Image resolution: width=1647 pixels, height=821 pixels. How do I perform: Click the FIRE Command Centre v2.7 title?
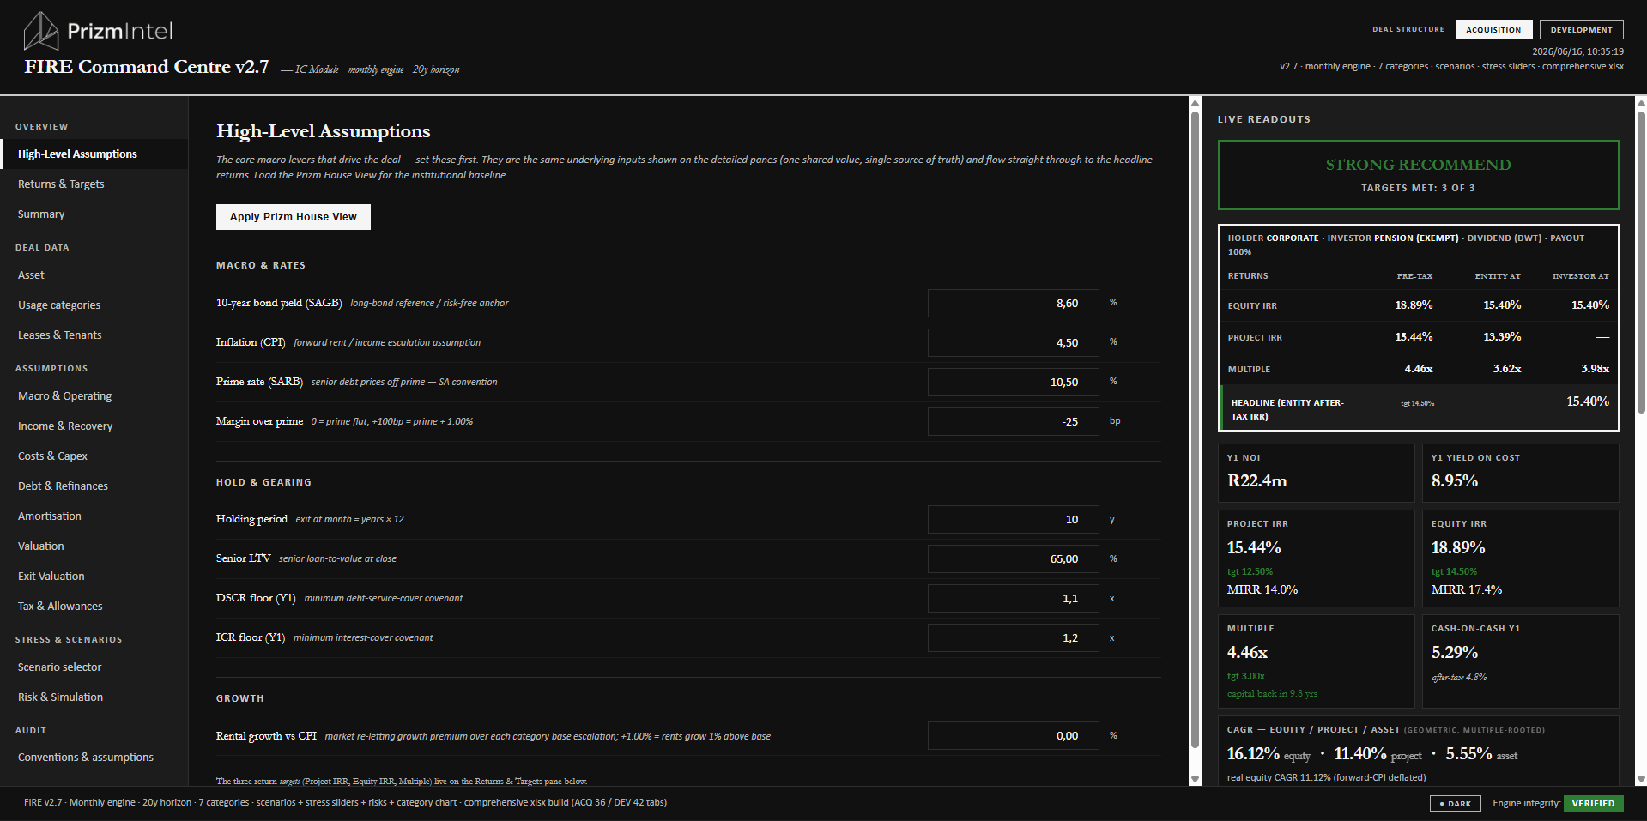click(x=147, y=67)
